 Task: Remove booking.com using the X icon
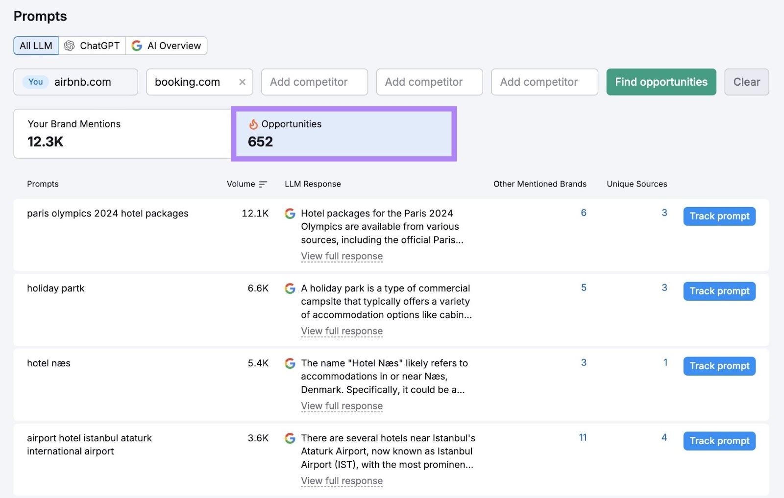(242, 82)
